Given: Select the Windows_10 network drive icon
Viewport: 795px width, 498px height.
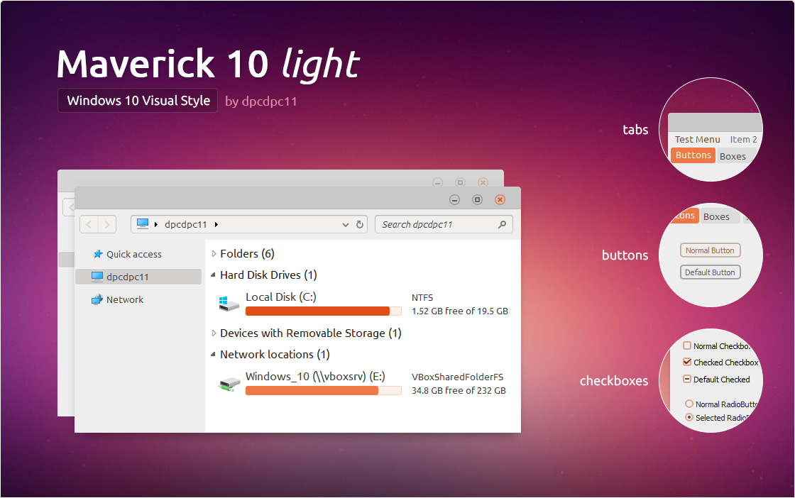Looking at the screenshot, I should (229, 384).
